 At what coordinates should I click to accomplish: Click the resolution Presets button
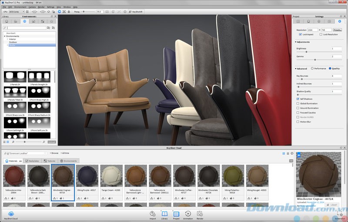tap(338, 30)
